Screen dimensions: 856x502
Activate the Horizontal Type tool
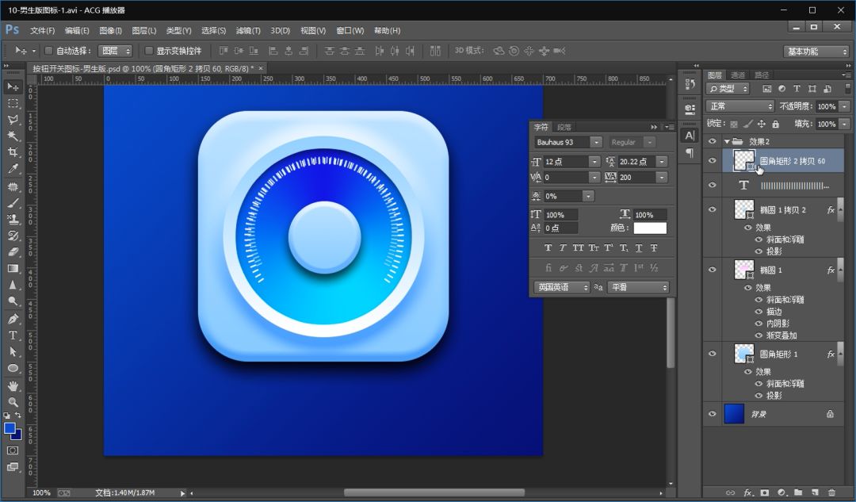(x=13, y=335)
